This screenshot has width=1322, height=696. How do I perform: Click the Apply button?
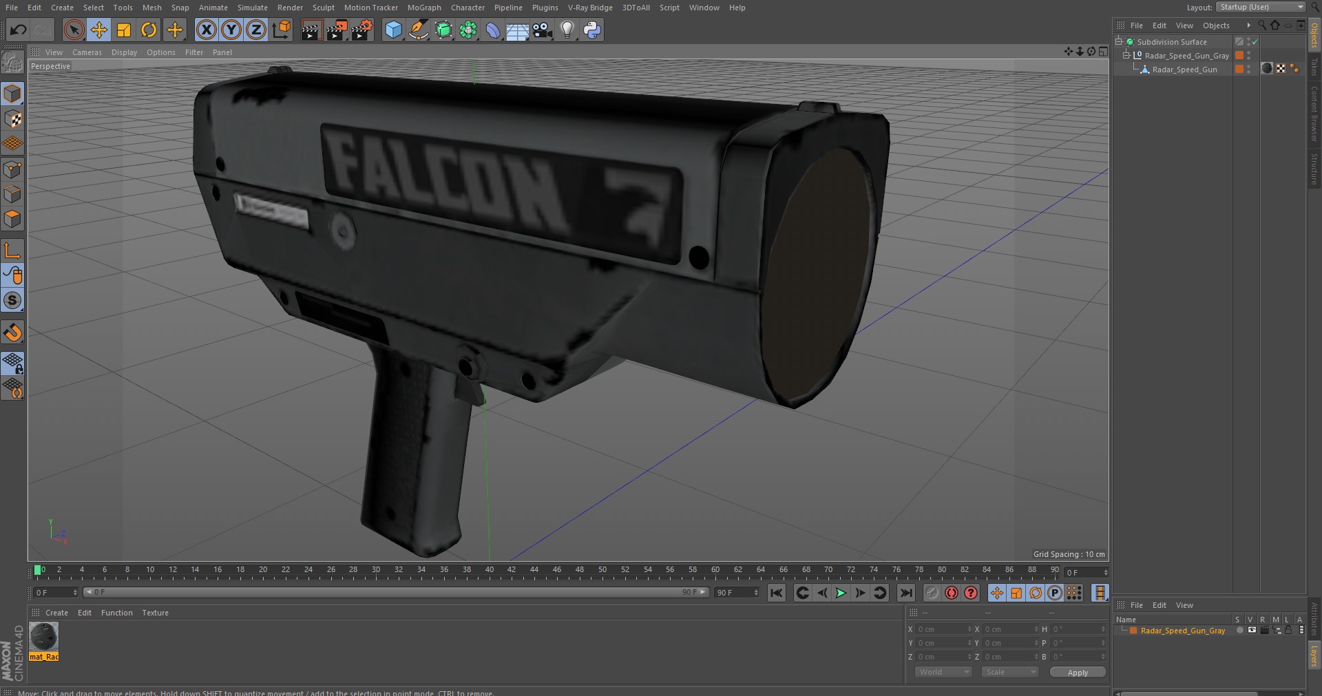pos(1078,673)
